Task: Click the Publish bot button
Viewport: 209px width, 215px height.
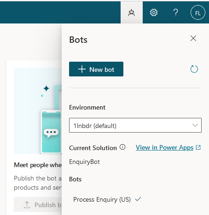Action: coord(38,205)
